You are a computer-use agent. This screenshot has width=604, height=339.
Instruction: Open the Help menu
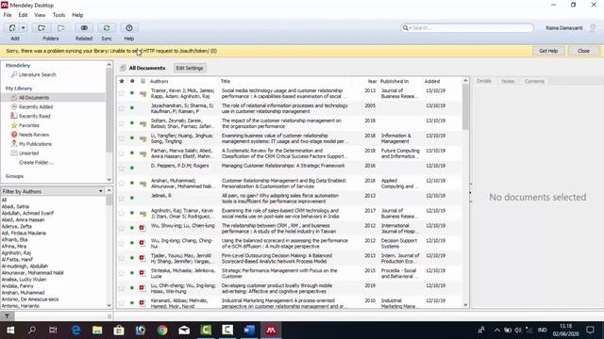point(77,15)
